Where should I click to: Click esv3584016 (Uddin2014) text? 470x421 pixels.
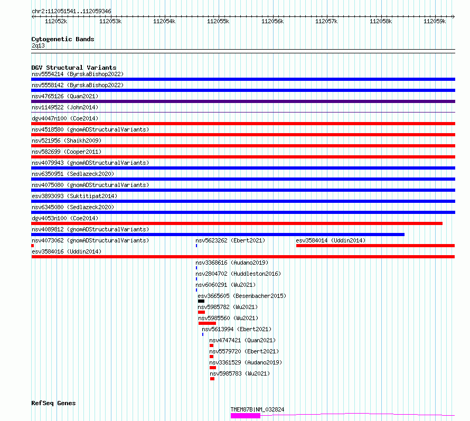(67, 251)
